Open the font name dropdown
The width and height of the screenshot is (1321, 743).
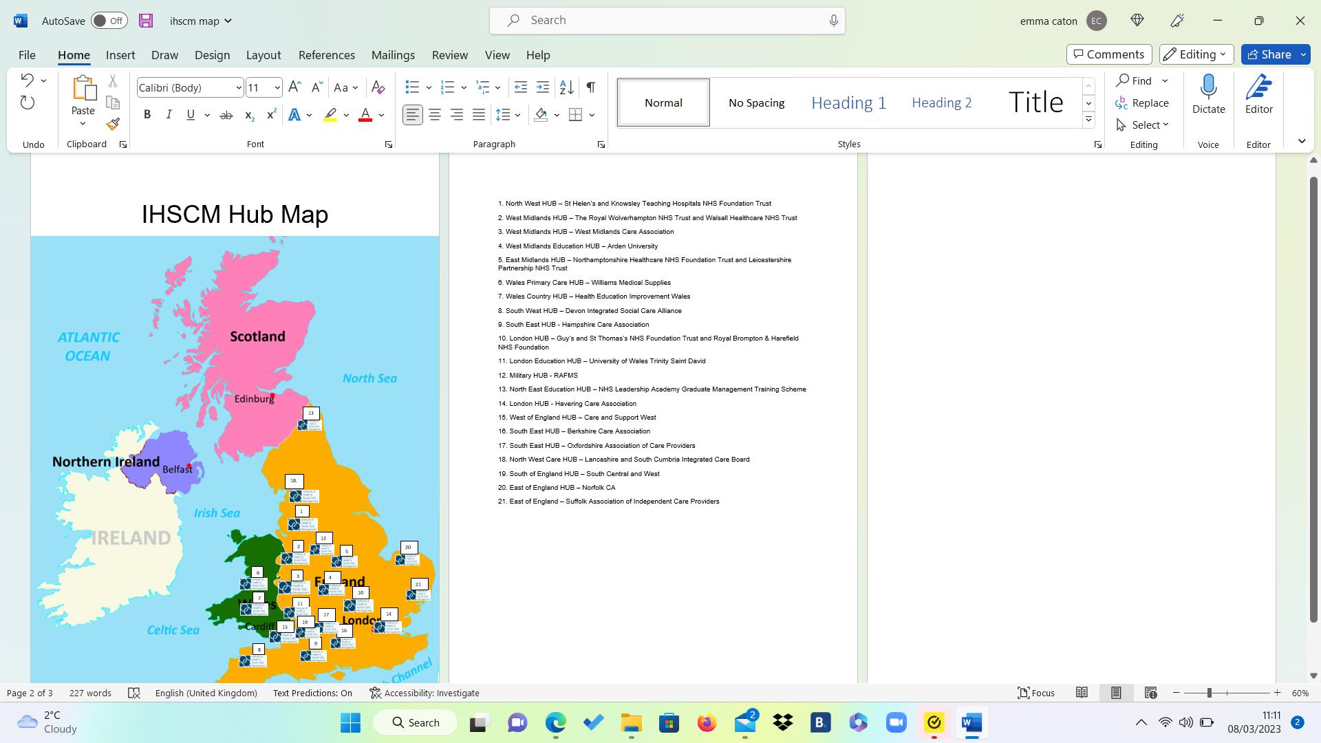point(238,87)
